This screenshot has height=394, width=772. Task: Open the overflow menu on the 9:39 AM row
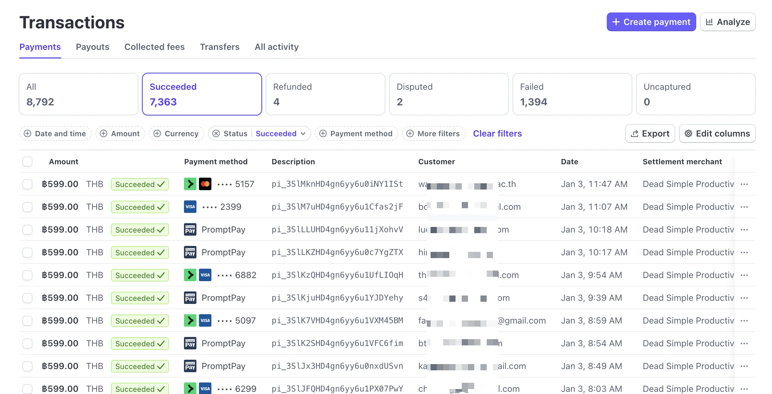click(x=744, y=298)
